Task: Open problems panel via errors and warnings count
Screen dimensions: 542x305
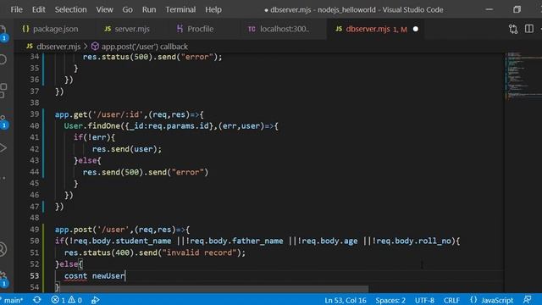Action: (66, 300)
